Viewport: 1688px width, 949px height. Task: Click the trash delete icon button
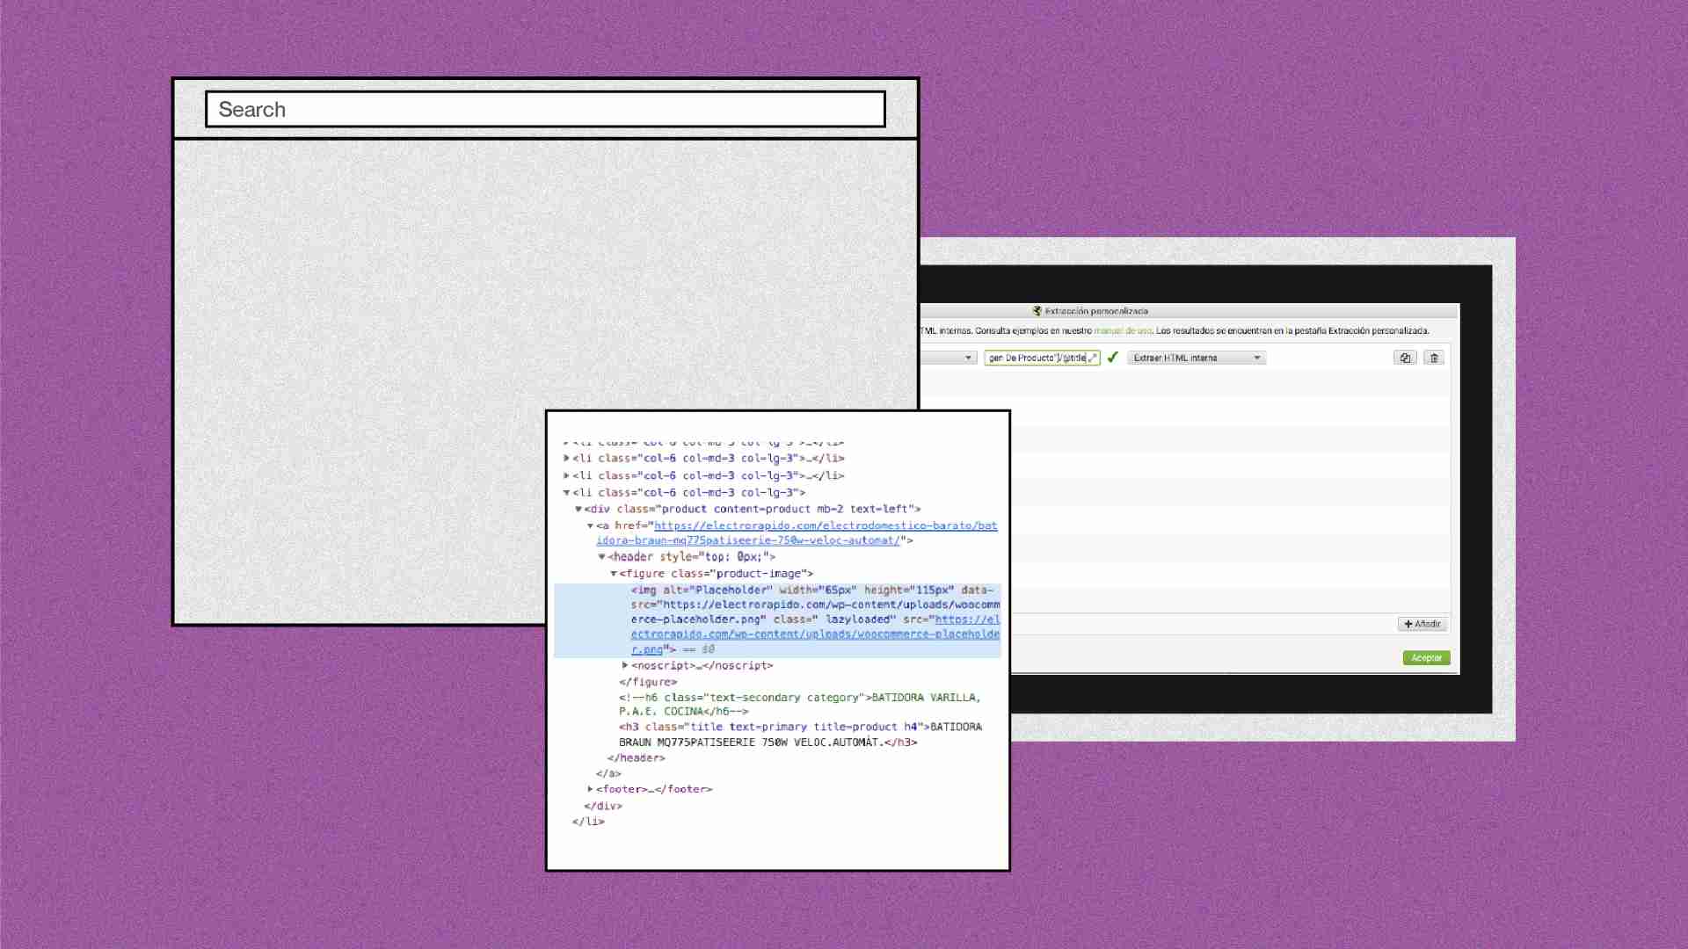tap(1434, 358)
